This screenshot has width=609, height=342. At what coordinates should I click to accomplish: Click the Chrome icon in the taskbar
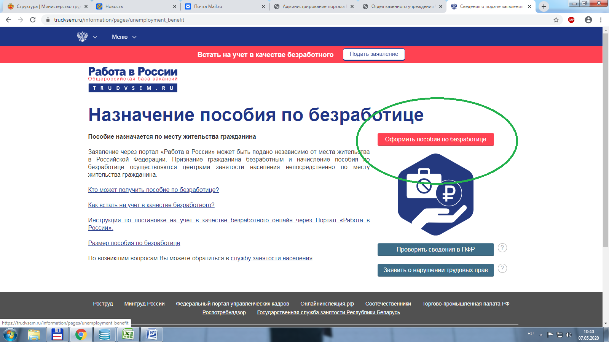pos(81,335)
